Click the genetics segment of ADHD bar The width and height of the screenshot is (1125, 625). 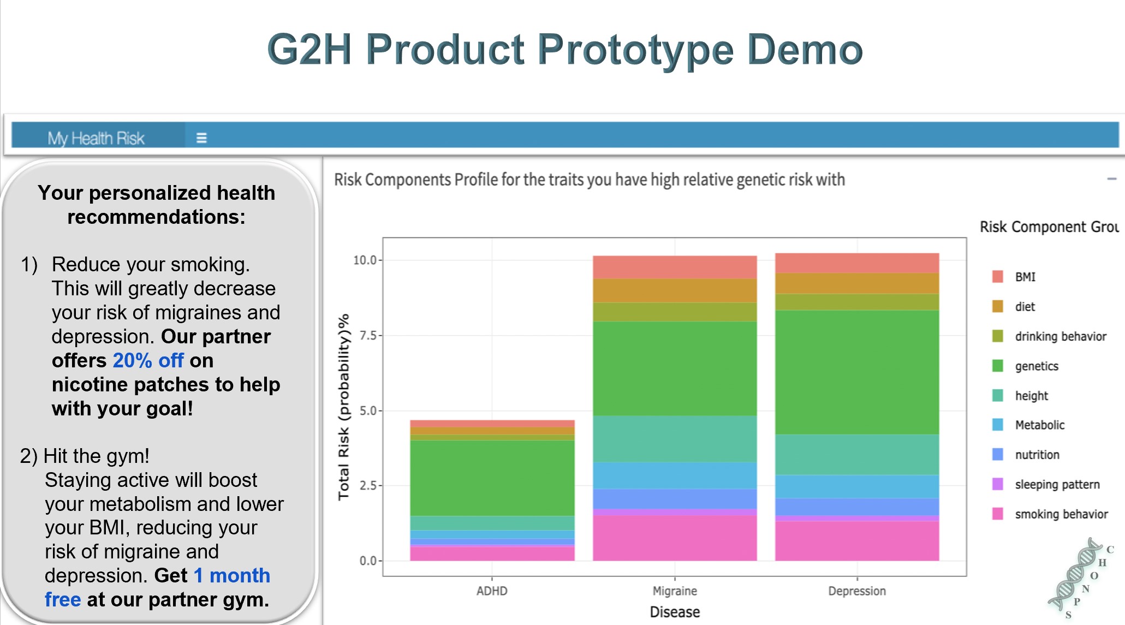click(x=492, y=478)
